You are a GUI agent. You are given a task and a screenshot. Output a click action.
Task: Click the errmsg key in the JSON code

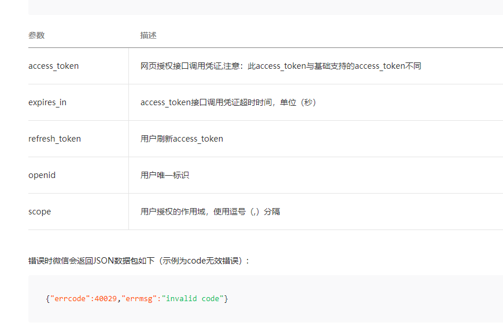[x=139, y=299]
